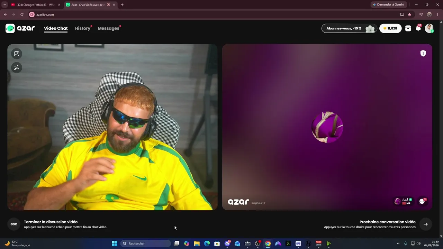Go back in browser history
Viewport: 443px width, 249px height.
click(5, 15)
